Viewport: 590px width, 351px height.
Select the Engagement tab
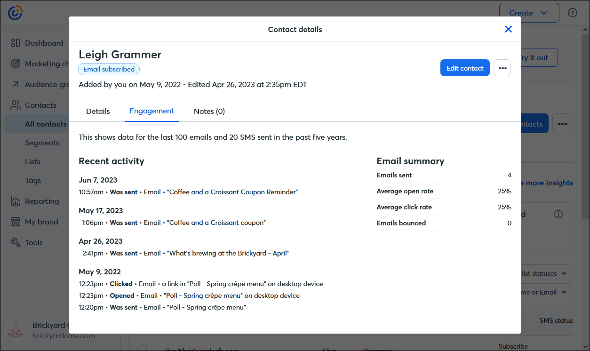click(x=151, y=112)
